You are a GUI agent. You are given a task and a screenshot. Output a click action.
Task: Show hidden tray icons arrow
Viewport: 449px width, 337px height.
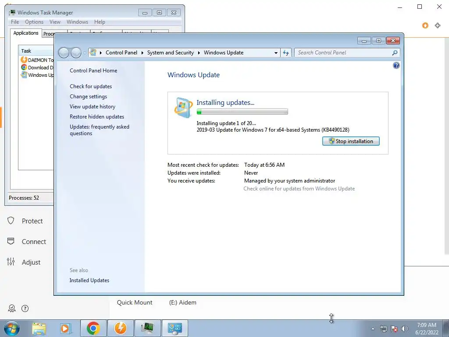click(373, 329)
